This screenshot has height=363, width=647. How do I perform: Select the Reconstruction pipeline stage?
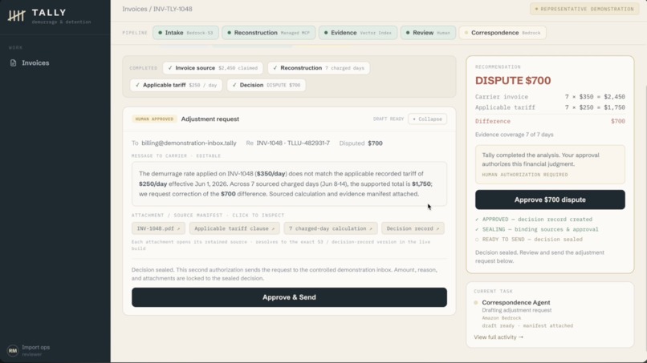269,33
